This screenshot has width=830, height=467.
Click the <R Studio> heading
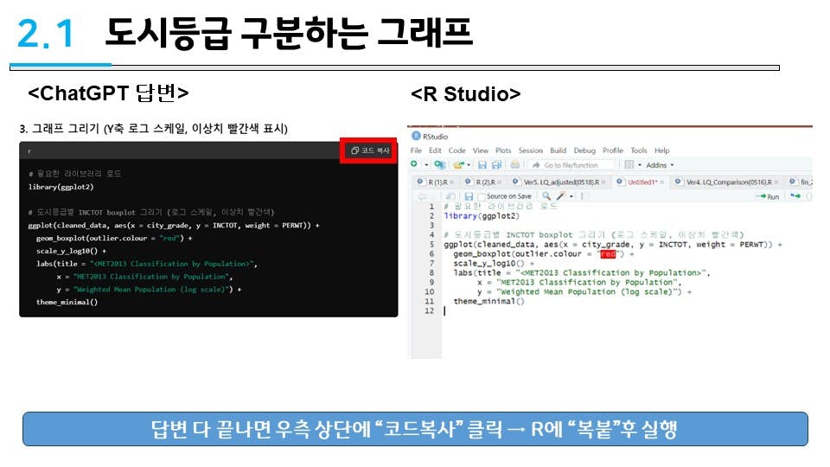pyautogui.click(x=466, y=94)
